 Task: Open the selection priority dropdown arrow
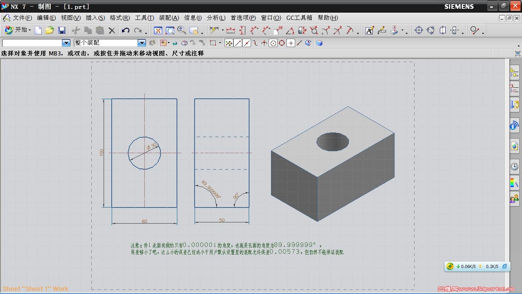point(168,43)
